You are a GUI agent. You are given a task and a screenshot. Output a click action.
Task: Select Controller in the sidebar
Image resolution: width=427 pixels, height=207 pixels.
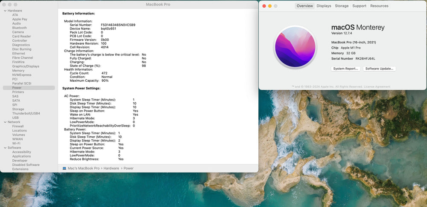20,41
